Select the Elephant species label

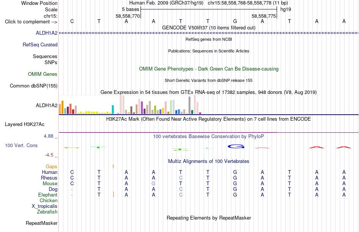(48, 195)
